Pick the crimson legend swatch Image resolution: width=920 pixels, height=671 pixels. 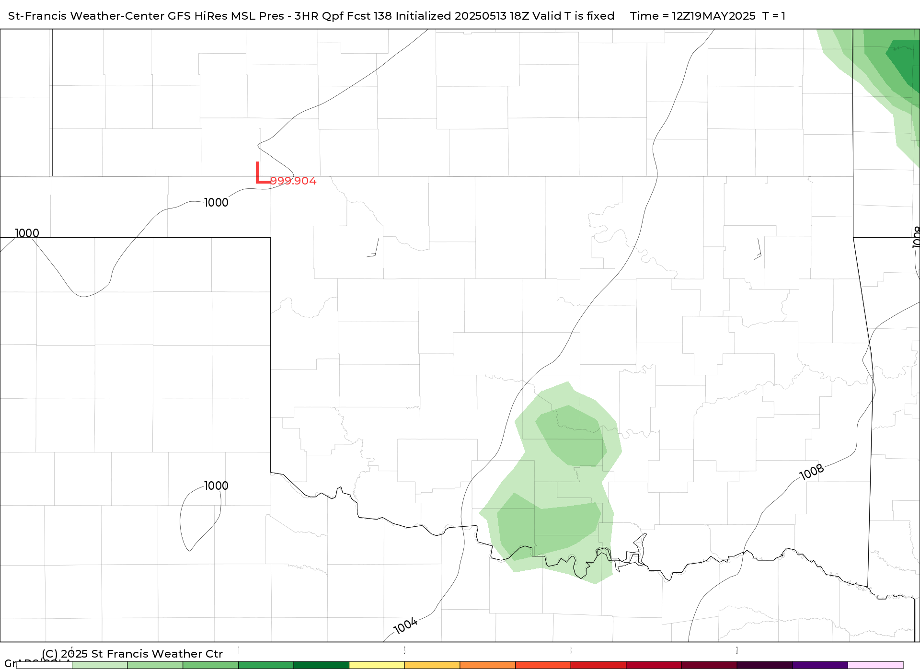[654, 665]
